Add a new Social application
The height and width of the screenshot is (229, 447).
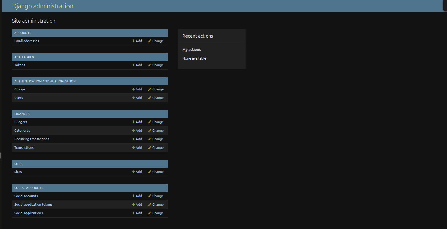[x=137, y=213]
